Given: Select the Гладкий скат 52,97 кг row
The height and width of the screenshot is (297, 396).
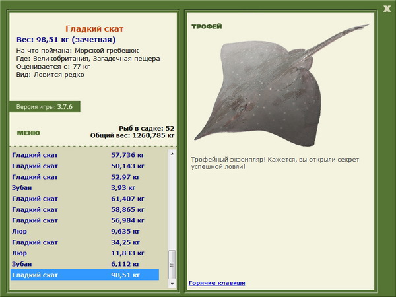Looking at the screenshot, I should point(85,177).
